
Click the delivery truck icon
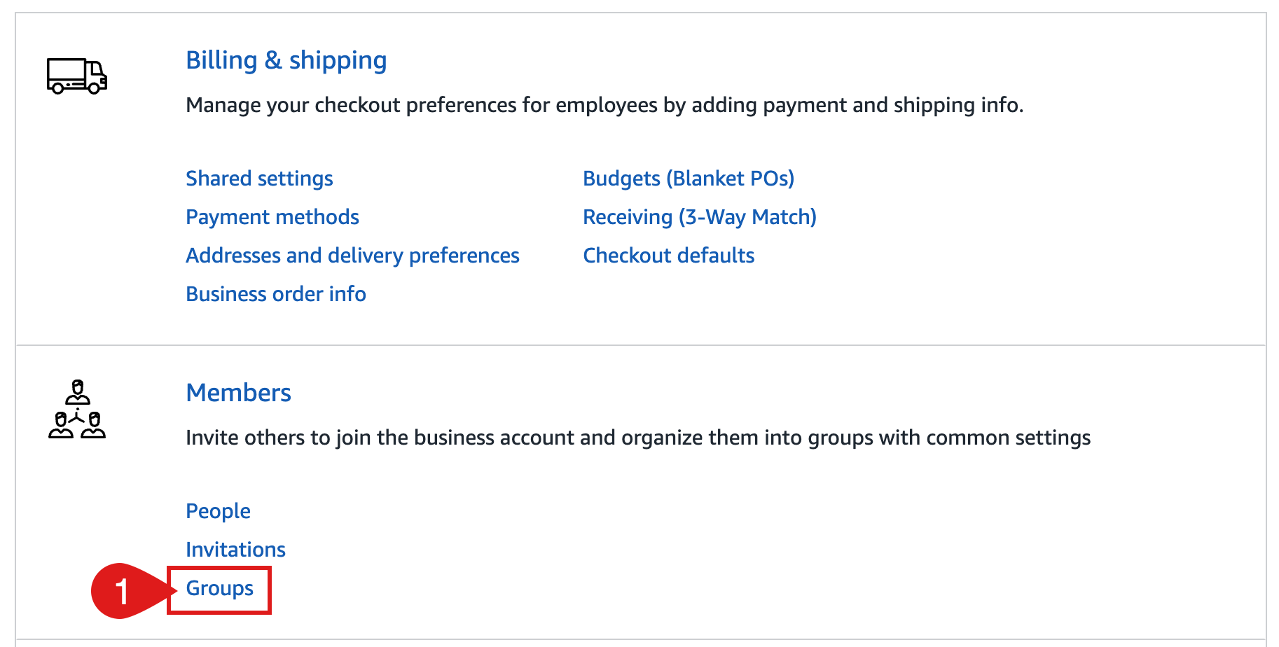[x=77, y=76]
